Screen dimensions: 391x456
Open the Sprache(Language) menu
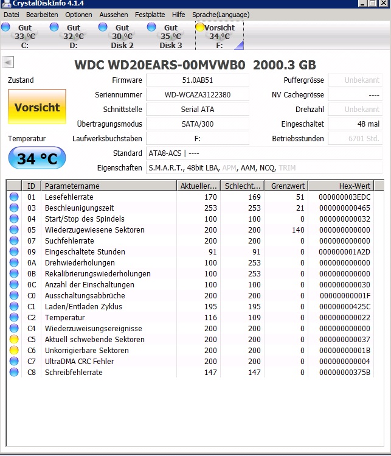[x=221, y=15]
